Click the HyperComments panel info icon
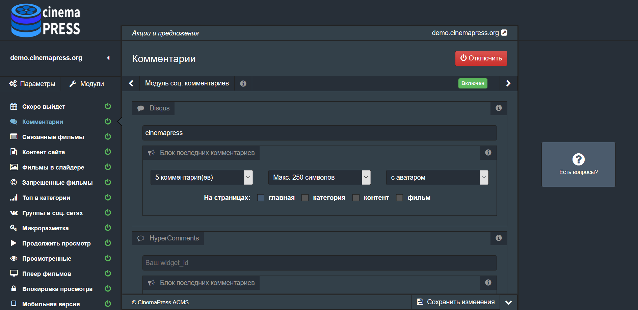 tap(499, 238)
